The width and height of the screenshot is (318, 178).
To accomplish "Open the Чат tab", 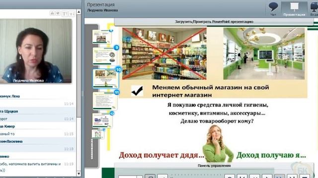I will 273,9.
